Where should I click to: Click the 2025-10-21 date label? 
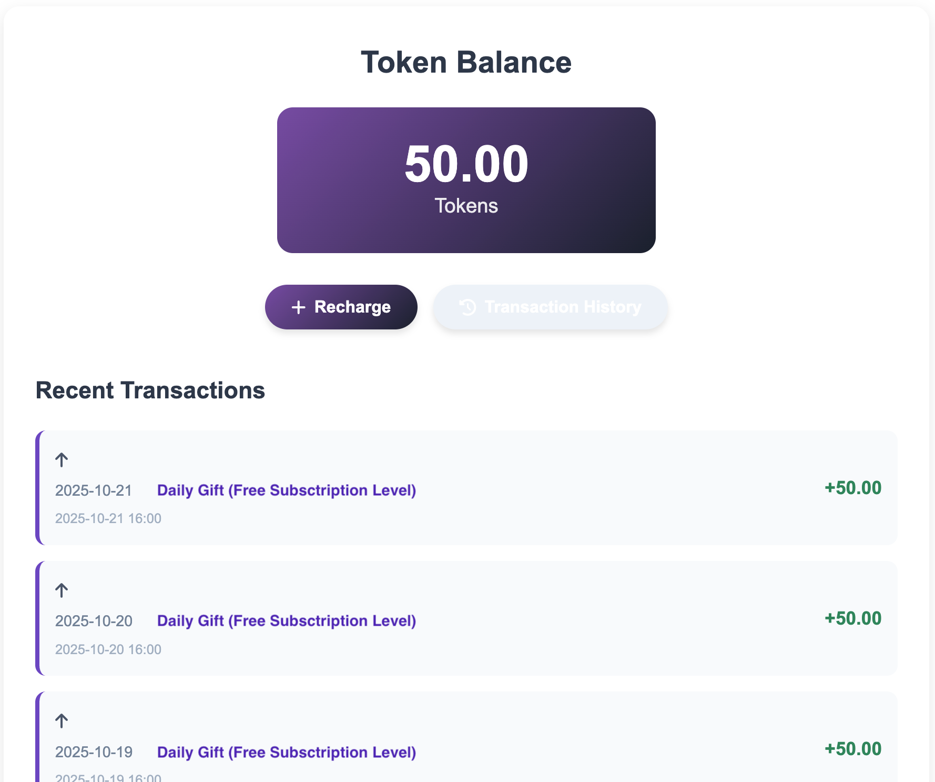94,490
